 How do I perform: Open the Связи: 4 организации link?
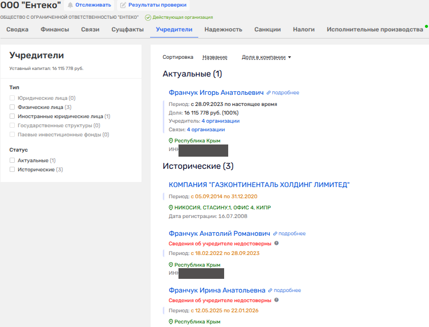pos(206,130)
